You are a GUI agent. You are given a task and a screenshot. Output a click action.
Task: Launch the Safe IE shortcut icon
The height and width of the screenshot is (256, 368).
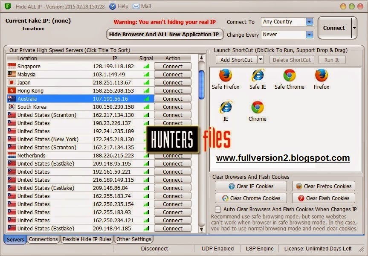258,76
